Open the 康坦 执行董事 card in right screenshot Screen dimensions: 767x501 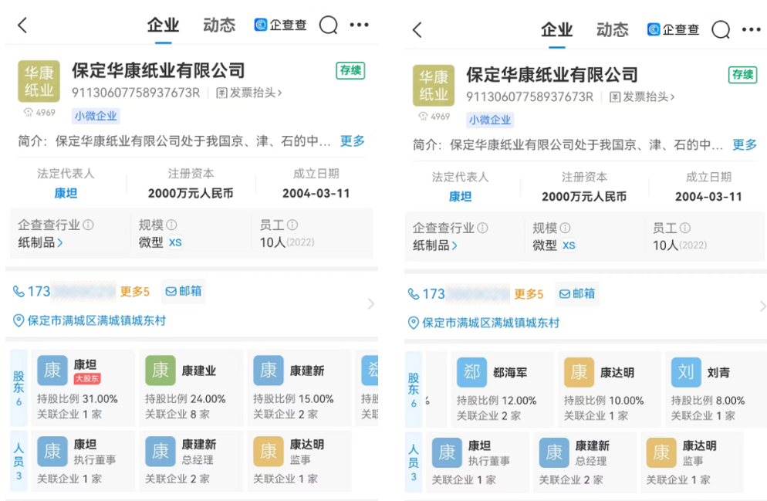click(x=478, y=462)
